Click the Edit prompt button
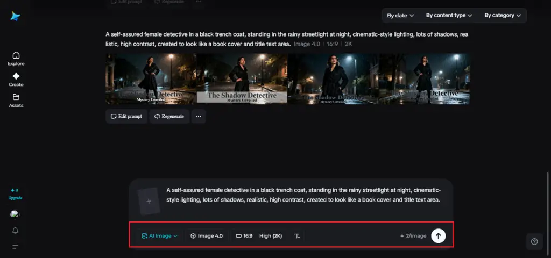This screenshot has width=551, height=258. pyautogui.click(x=126, y=117)
